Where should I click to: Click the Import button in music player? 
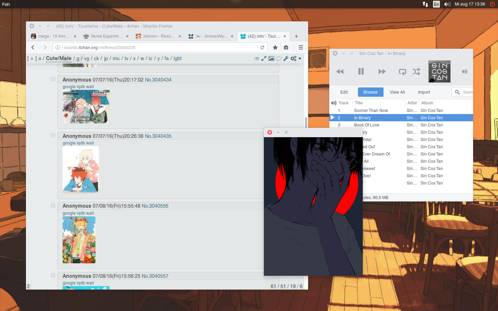tap(424, 92)
